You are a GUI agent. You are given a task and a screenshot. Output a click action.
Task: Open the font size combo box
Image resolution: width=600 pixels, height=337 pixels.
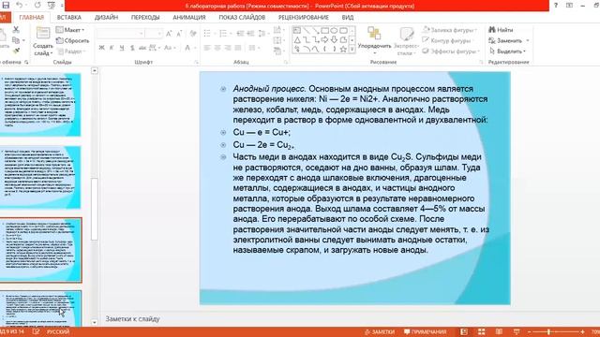[154, 34]
